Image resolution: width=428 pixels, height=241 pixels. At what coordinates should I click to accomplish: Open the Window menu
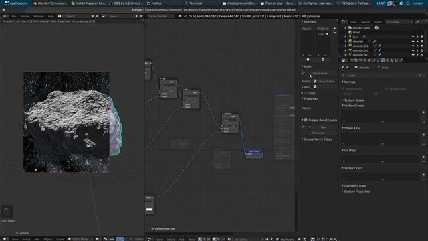(39, 16)
